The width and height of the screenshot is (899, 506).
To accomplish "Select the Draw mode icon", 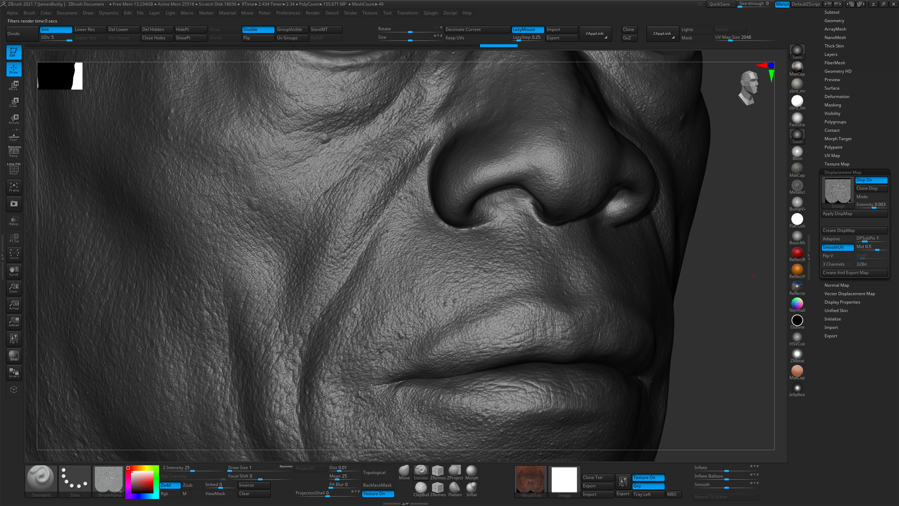I will (14, 69).
